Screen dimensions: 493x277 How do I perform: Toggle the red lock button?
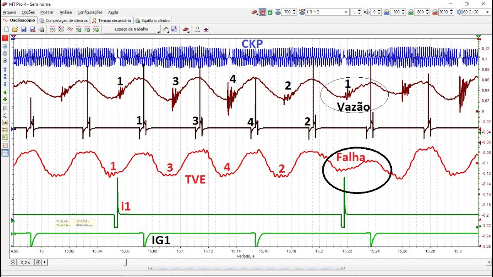click(262, 12)
